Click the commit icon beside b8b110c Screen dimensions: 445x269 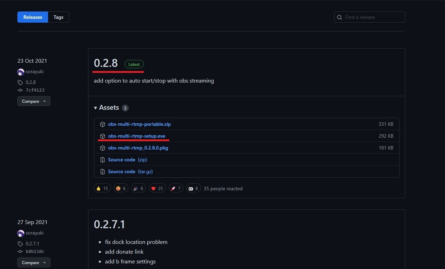pyautogui.click(x=20, y=252)
